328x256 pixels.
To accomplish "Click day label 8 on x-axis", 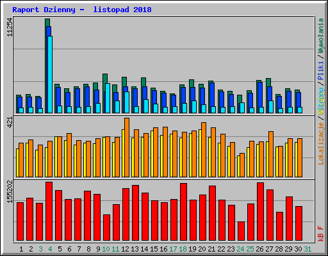I will point(88,249).
